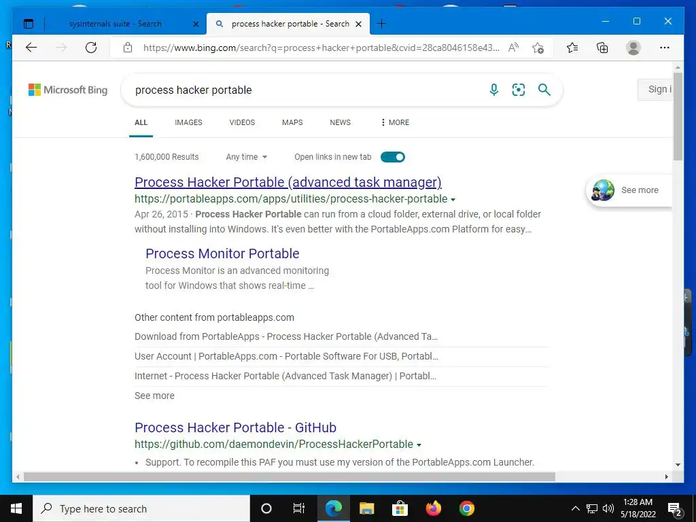Click the scroll down arrow
Viewport: 696px width, 522px height.
(678, 465)
